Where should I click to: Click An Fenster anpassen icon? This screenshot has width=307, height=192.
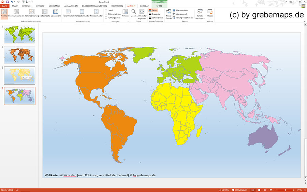(142, 13)
